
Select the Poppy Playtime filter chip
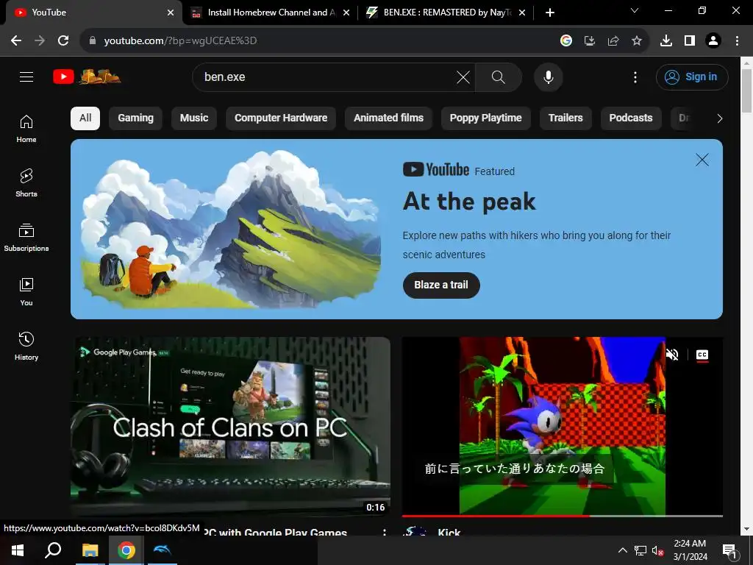[485, 118]
